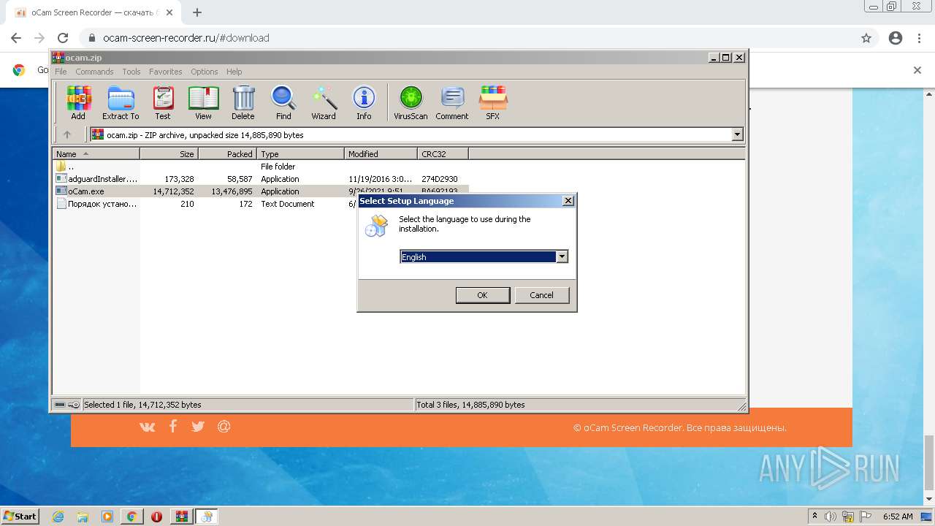
Task: Click WinRAR status bar drive icon
Action: (x=60, y=405)
